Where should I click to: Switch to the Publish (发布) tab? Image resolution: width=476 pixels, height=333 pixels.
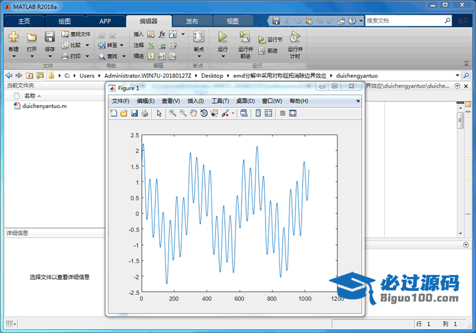point(192,21)
